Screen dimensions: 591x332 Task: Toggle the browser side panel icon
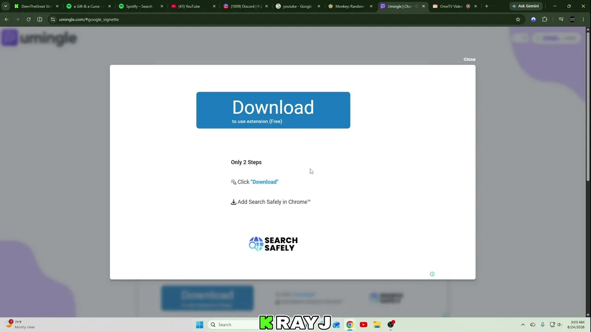tap(40, 19)
